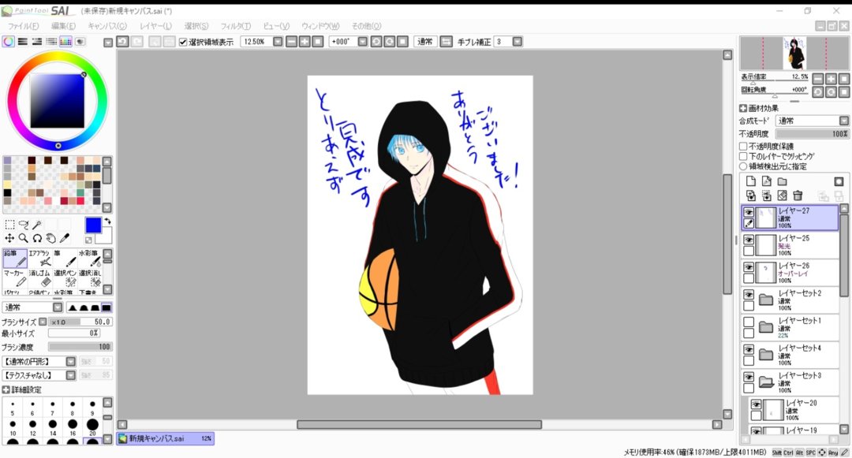The width and height of the screenshot is (852, 458).
Task: Hide layer レイヤー25 with eye icon
Action: [749, 240]
